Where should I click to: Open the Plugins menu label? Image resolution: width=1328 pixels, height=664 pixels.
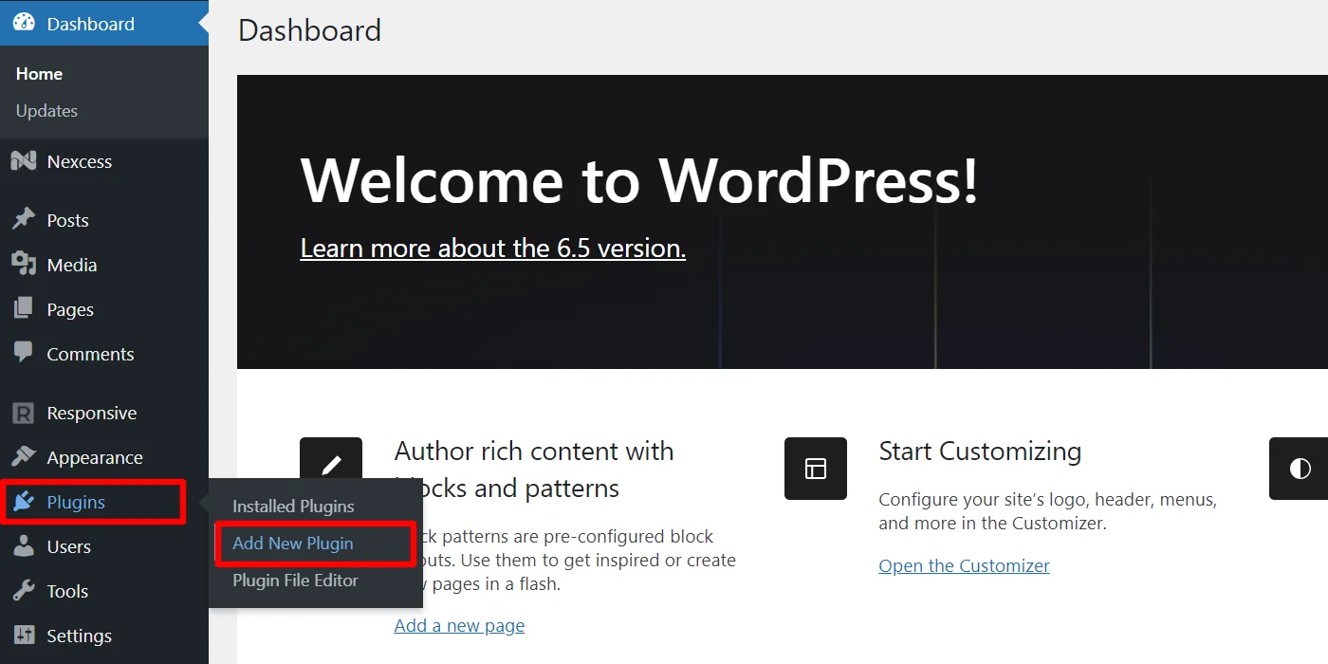(x=76, y=502)
